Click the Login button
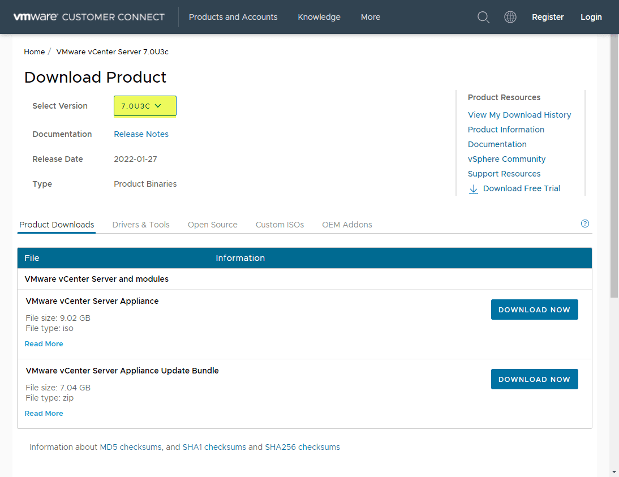Screen dimensions: 619x477 [591, 17]
